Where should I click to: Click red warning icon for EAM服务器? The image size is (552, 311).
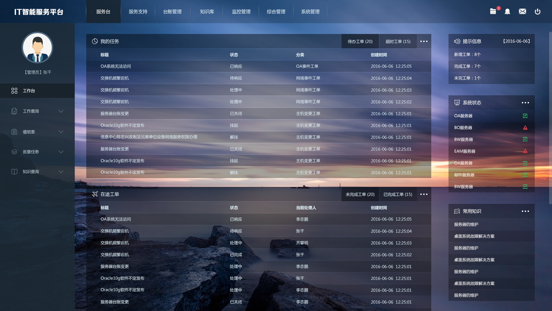525,151
